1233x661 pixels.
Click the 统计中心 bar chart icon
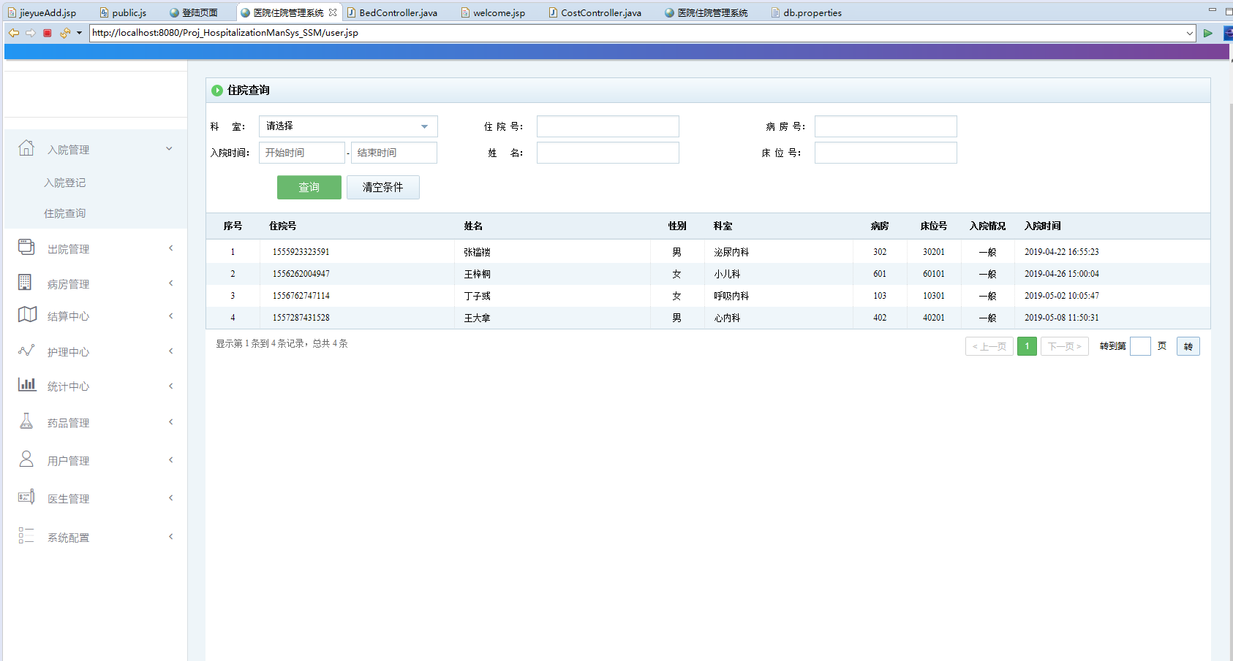pos(26,386)
